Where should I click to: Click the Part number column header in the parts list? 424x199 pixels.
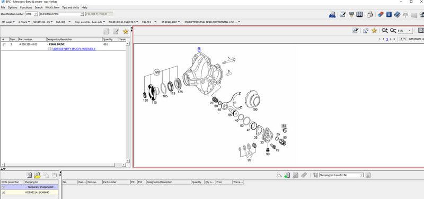click(32, 39)
